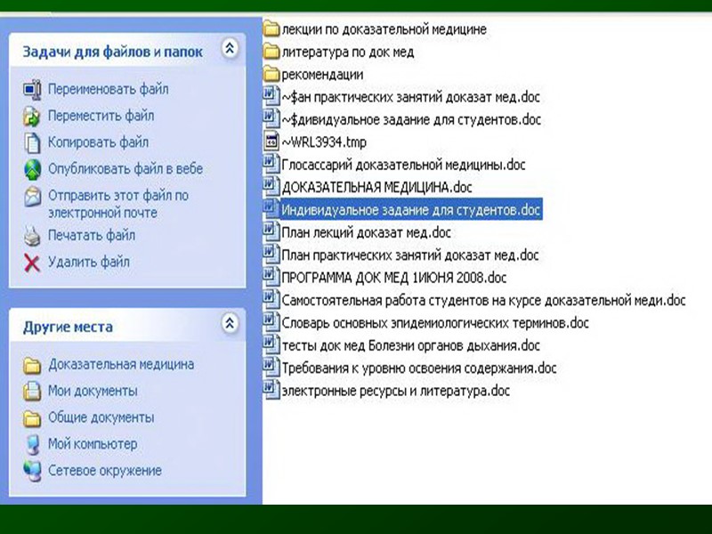Select Требования к уровню освоения содержания.doc name

[x=419, y=368]
